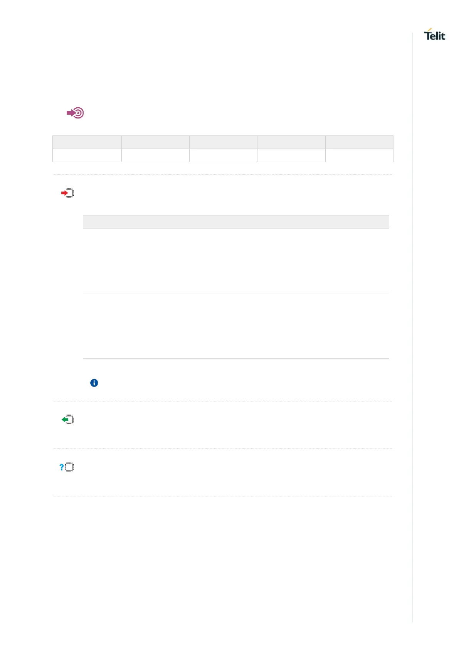Click the Telit logo in the top corner
Screen dimensions: 459x650
434,35
